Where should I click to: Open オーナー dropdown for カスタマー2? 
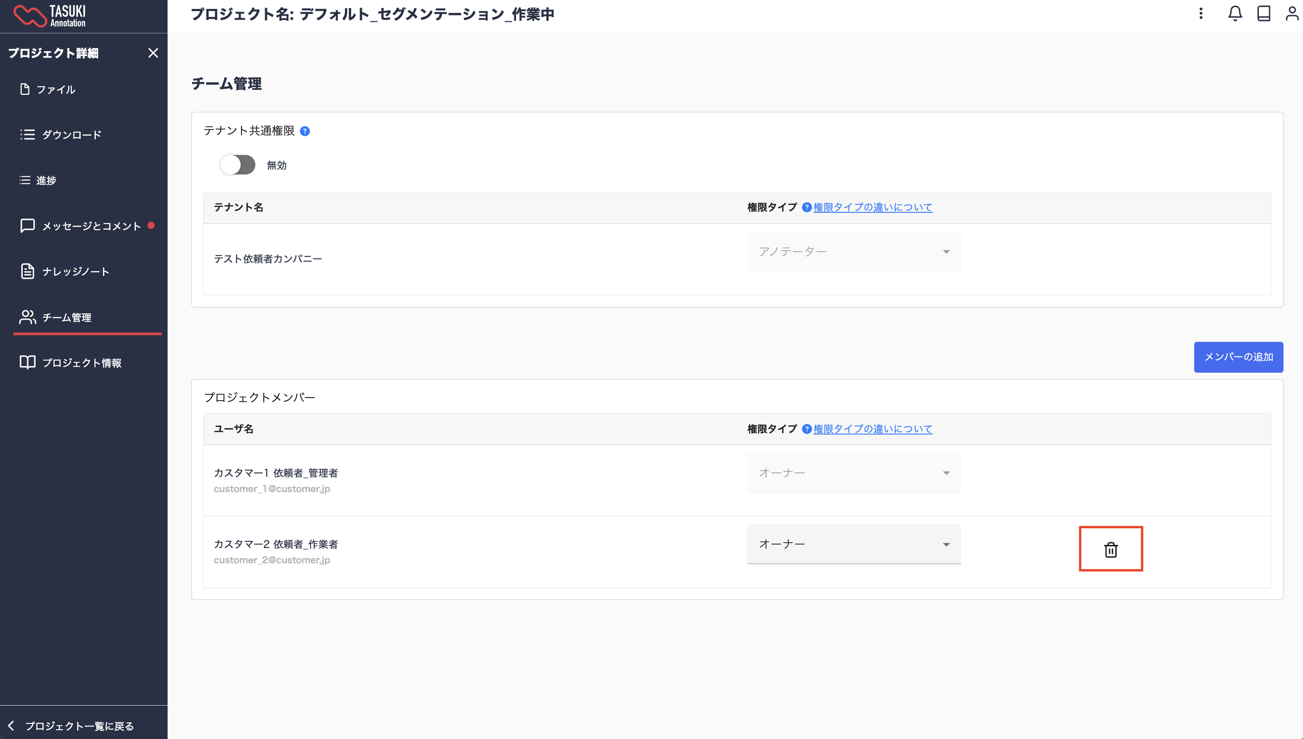point(854,544)
